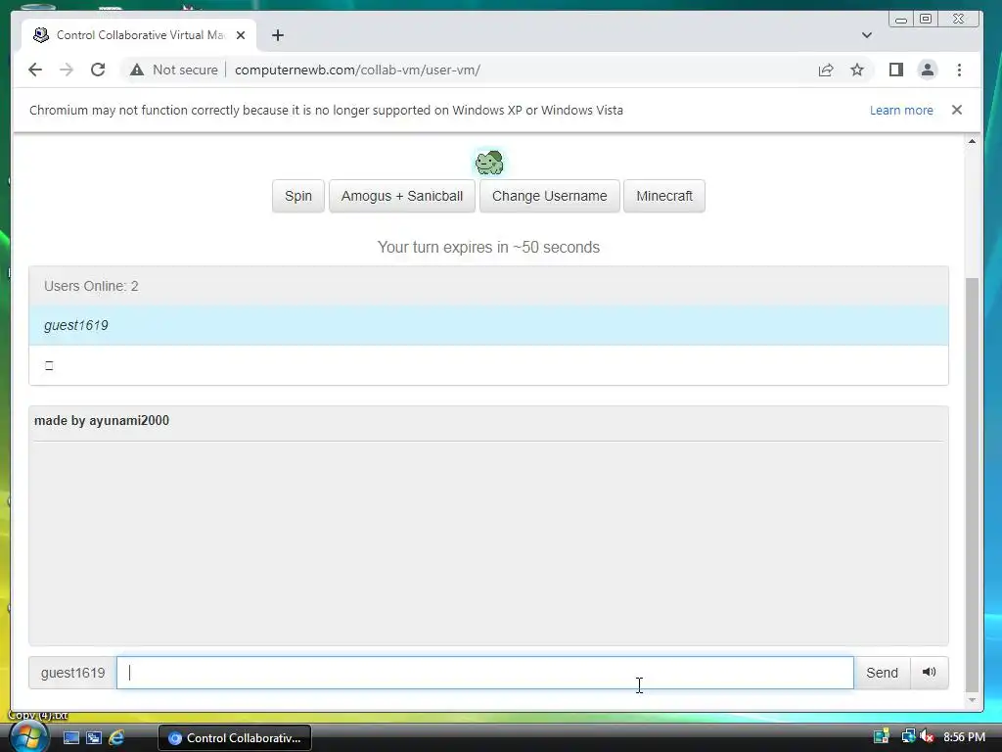Click the address bar URL text
Image resolution: width=1002 pixels, height=752 pixels.
tap(357, 70)
